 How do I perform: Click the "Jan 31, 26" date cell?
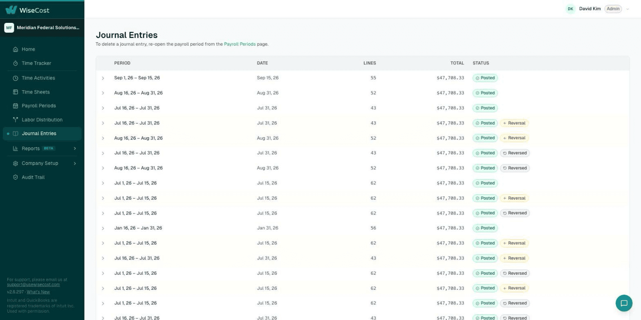point(267,228)
